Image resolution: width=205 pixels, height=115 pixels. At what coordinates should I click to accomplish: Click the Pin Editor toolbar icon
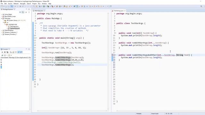click(111, 6)
